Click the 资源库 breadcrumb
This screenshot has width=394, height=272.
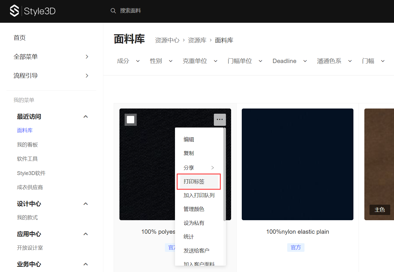click(197, 40)
